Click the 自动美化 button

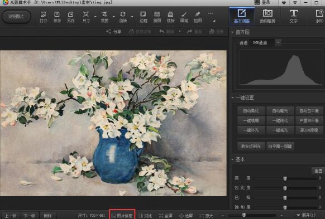[x=251, y=111]
